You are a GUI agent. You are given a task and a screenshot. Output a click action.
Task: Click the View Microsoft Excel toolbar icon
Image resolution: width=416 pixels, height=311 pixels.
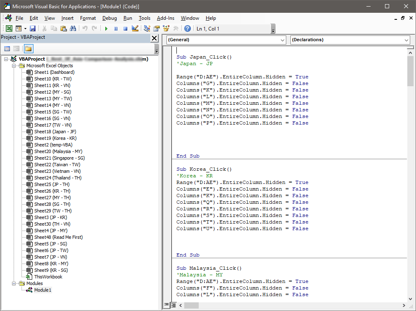(x=9, y=28)
